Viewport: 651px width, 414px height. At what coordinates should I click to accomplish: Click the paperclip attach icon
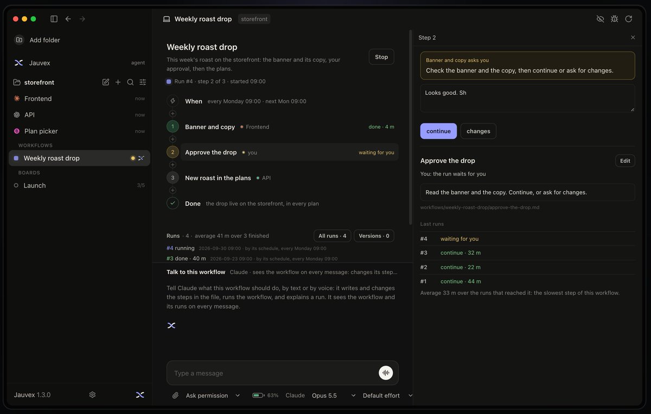coord(175,396)
